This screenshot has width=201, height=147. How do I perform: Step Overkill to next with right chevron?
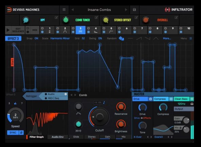pos(172,137)
